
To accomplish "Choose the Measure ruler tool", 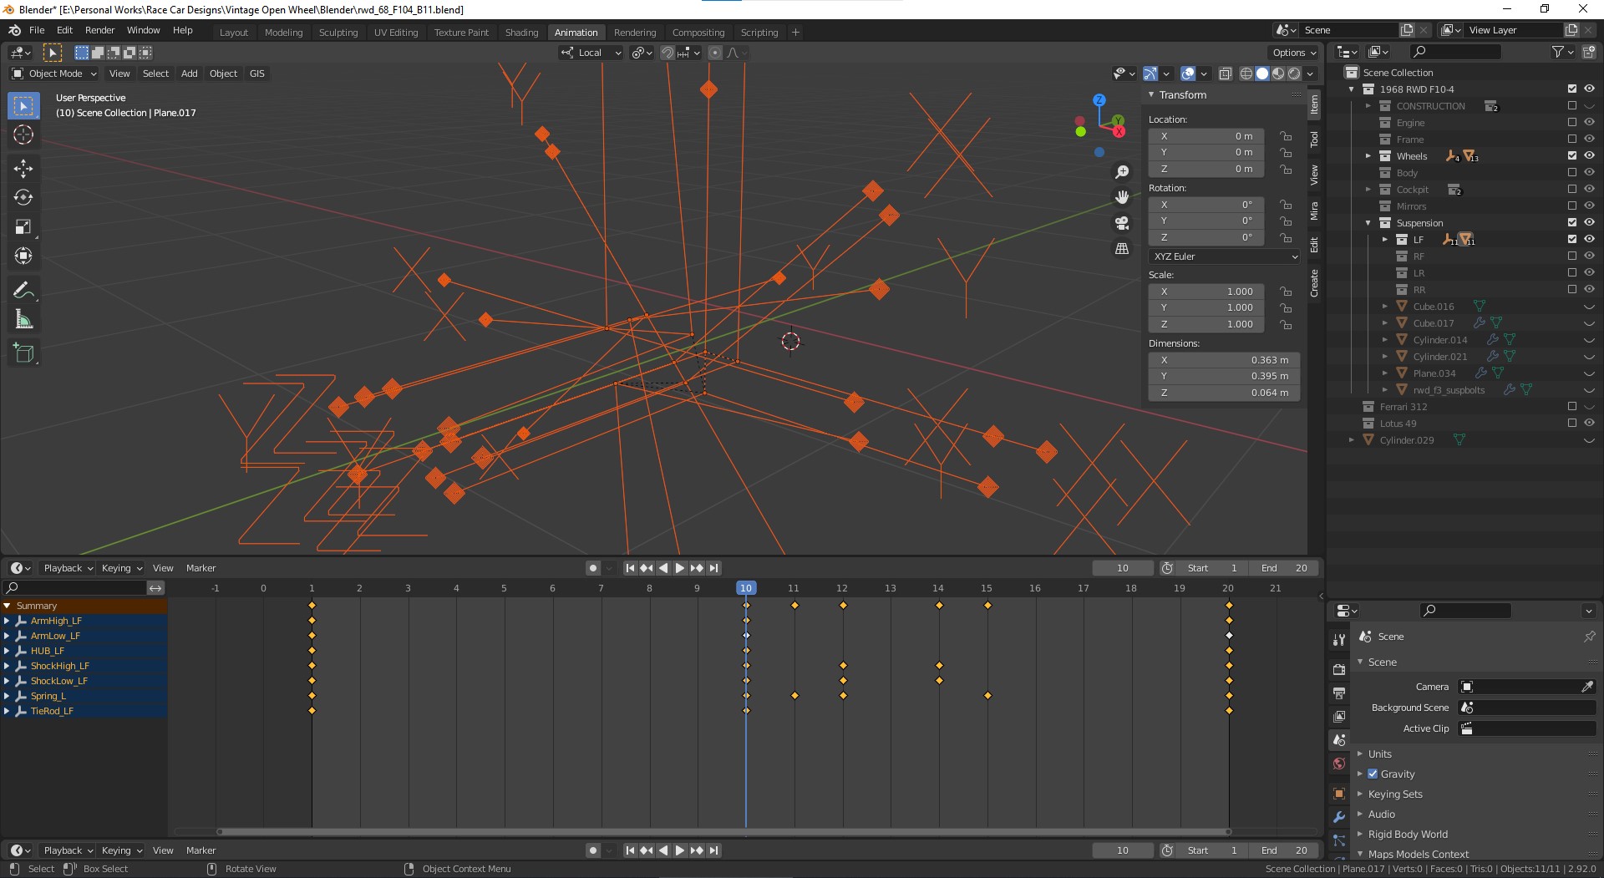I will click(23, 319).
